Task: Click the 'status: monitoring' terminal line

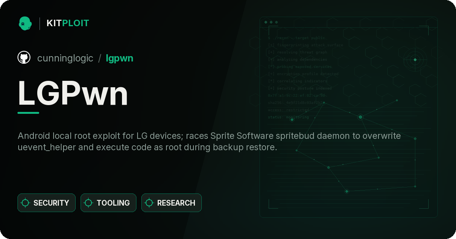Action: 288,117
